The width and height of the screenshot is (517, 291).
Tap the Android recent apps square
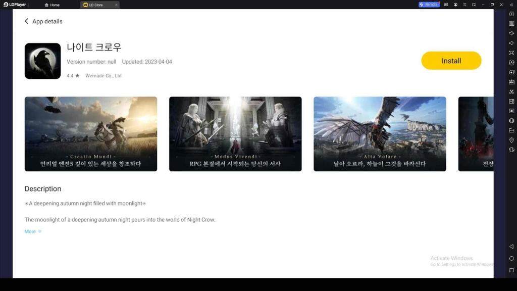click(511, 270)
